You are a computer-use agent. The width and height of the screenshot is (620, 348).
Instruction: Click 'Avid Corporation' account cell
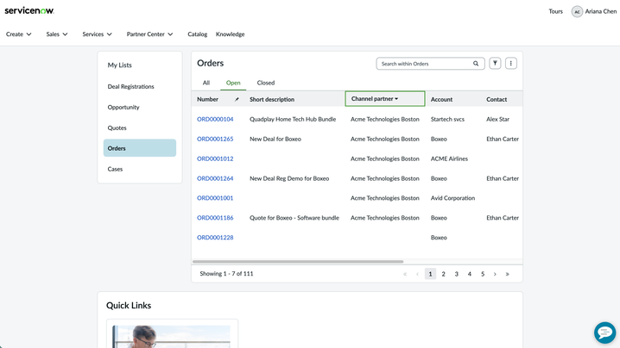point(452,198)
